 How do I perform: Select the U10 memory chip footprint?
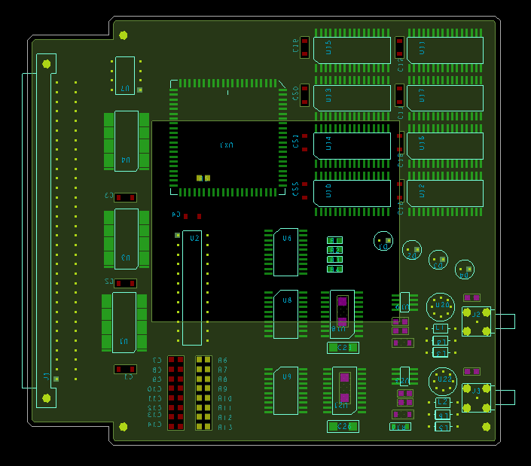point(352,193)
